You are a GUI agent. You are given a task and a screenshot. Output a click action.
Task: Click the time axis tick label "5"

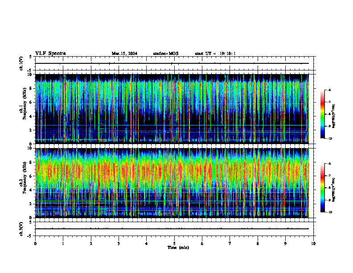[x=174, y=244]
